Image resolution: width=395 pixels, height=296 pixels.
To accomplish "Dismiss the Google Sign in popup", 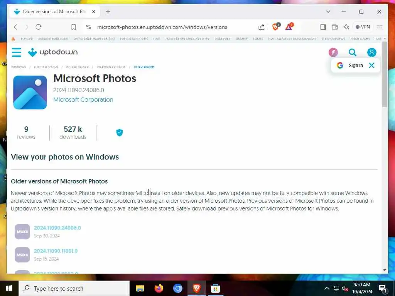I will (371, 66).
